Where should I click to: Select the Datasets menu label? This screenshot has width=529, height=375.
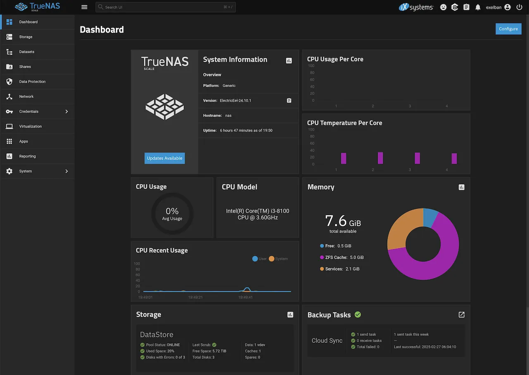pyautogui.click(x=27, y=52)
